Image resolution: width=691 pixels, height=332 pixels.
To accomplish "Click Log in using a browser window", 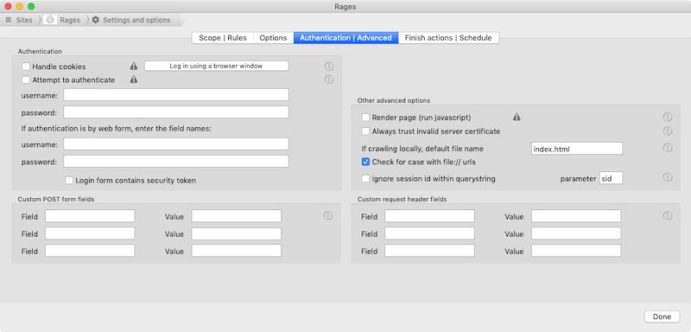I will coord(217,66).
